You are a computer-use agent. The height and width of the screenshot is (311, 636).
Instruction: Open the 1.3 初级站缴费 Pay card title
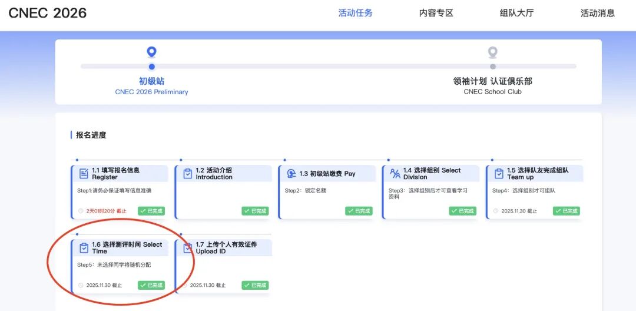point(327,174)
